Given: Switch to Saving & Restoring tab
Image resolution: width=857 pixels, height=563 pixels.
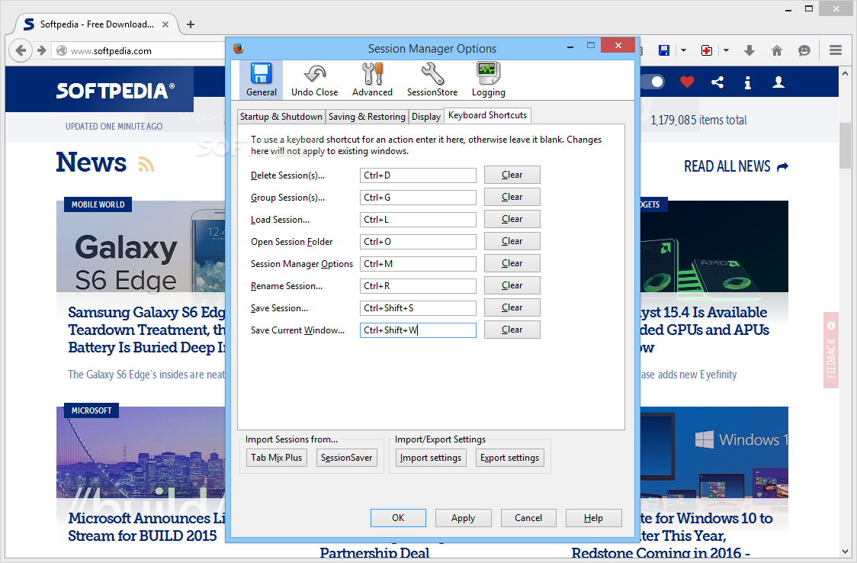Looking at the screenshot, I should pyautogui.click(x=367, y=117).
